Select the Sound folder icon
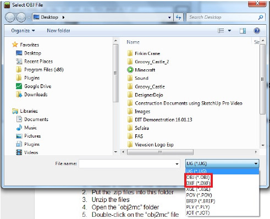The width and height of the screenshot is (270, 219). point(130,78)
